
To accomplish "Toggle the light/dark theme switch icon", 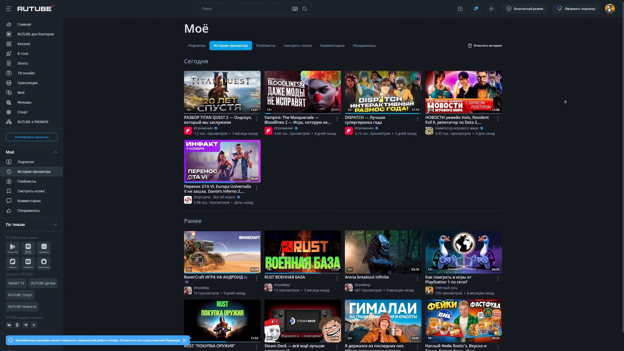I will point(491,9).
